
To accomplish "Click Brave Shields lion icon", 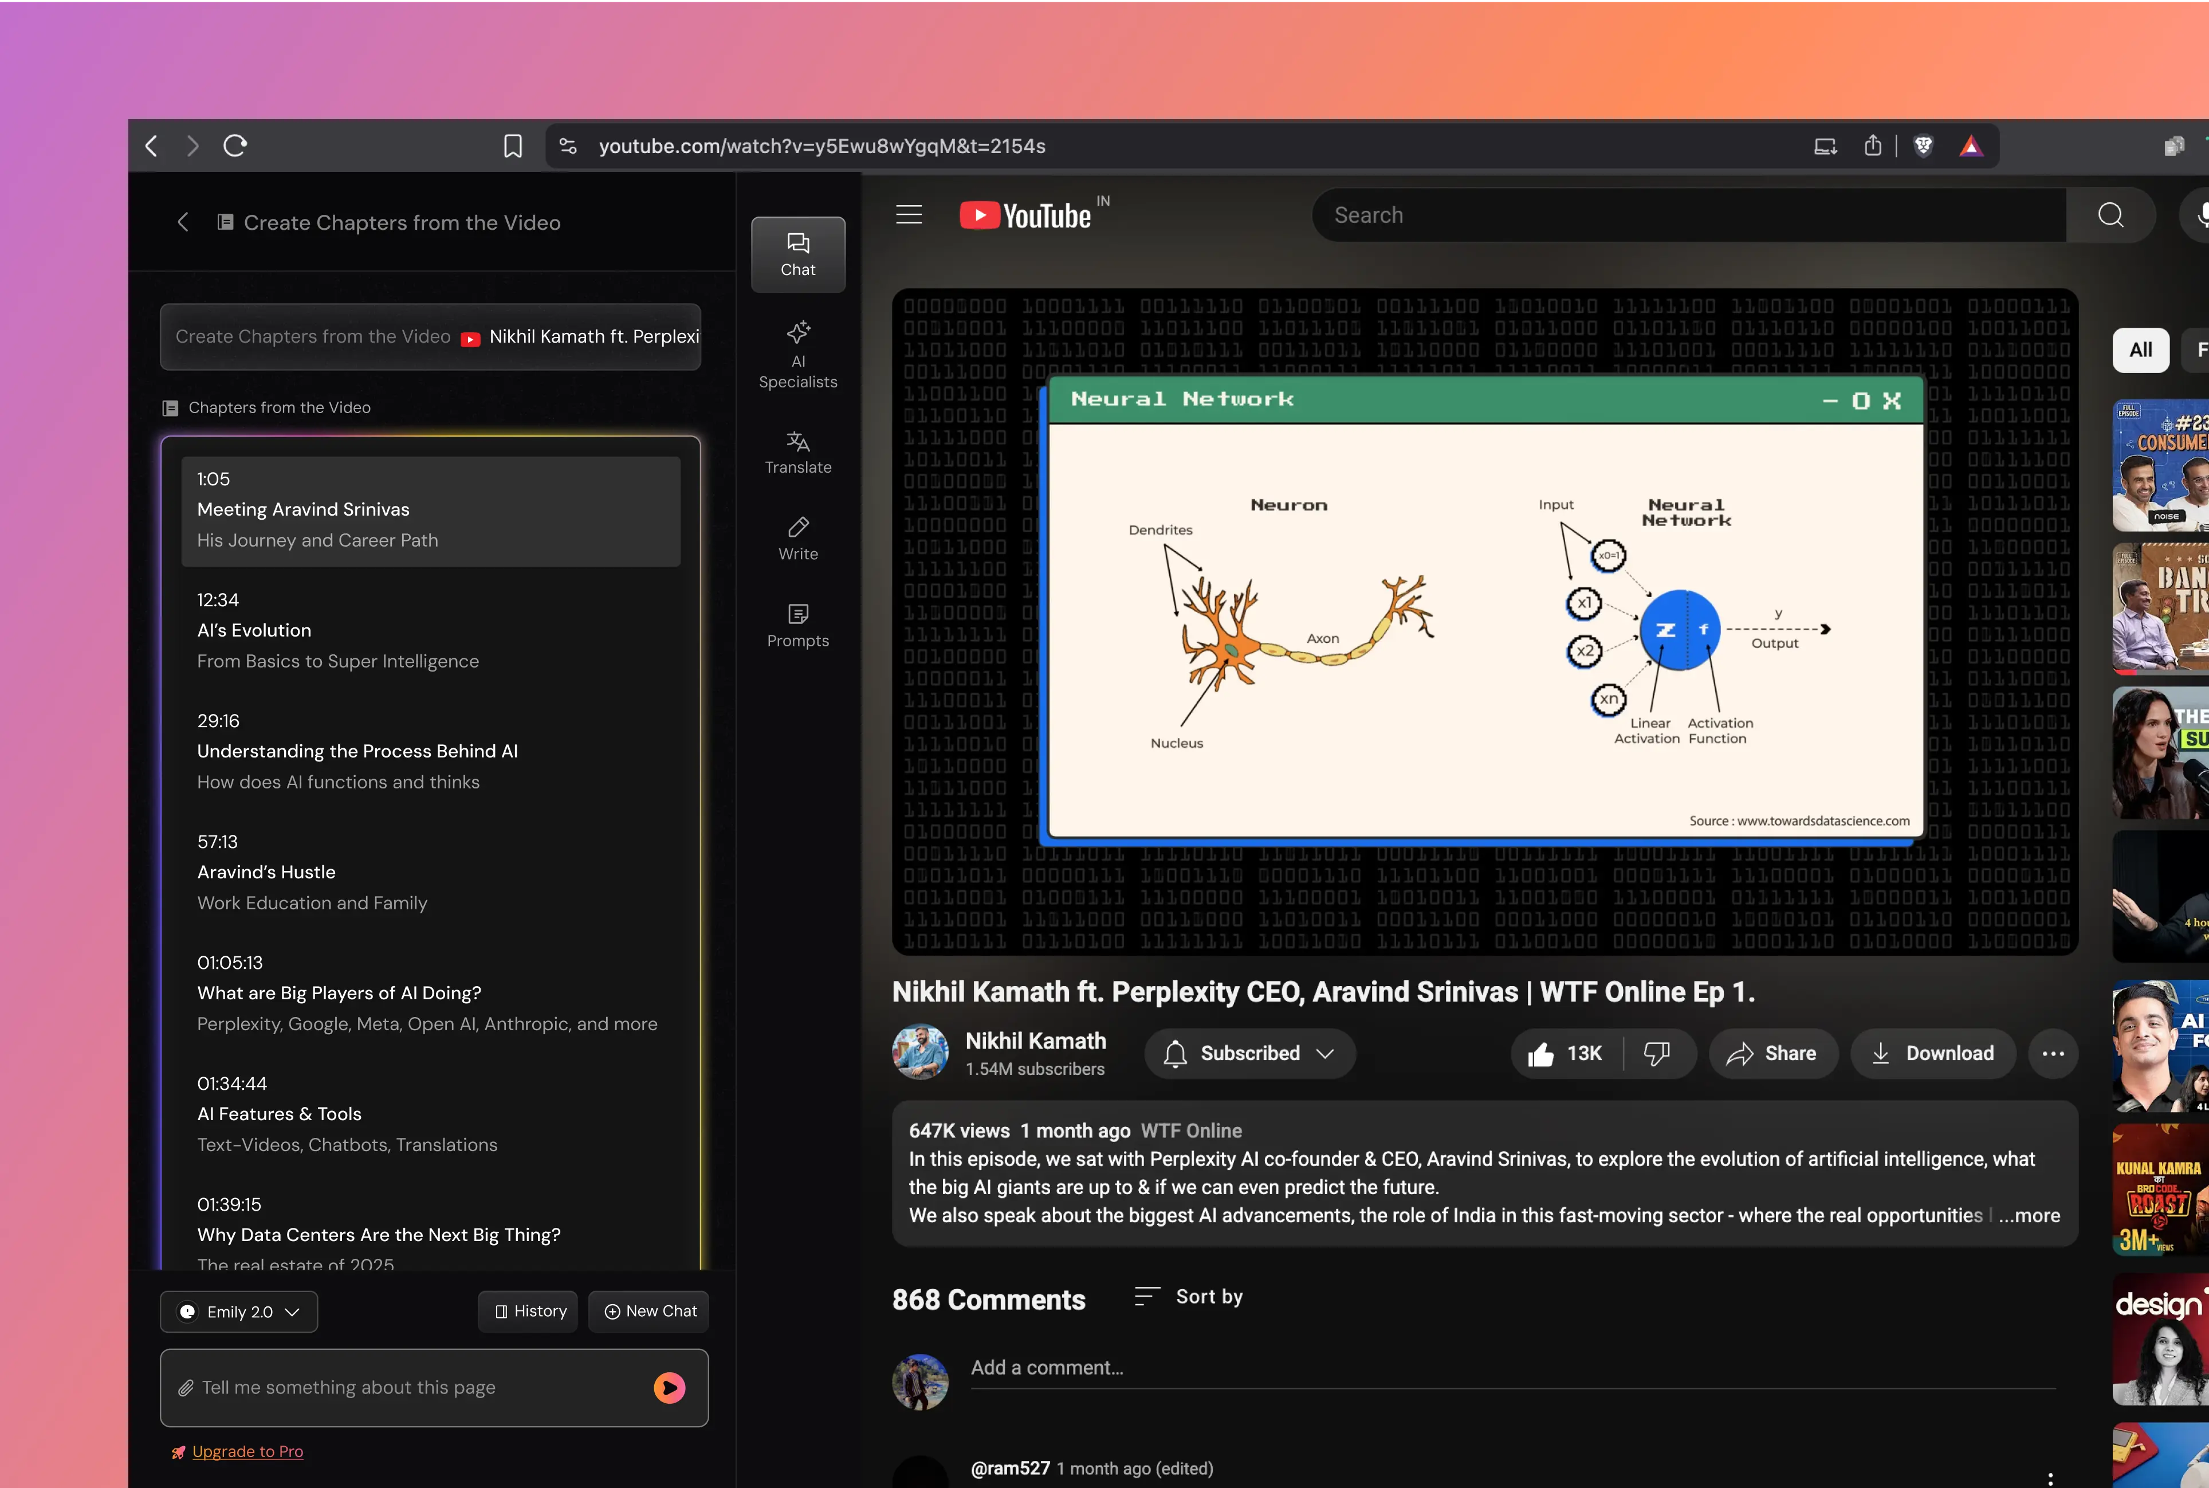I will point(1923,146).
